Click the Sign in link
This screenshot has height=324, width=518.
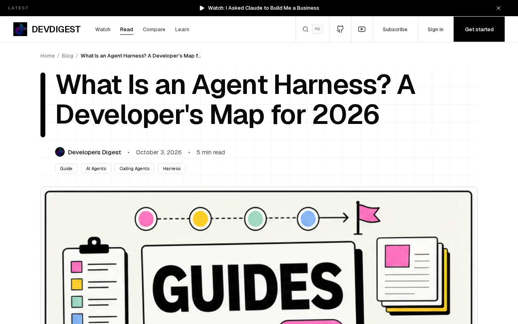point(435,29)
